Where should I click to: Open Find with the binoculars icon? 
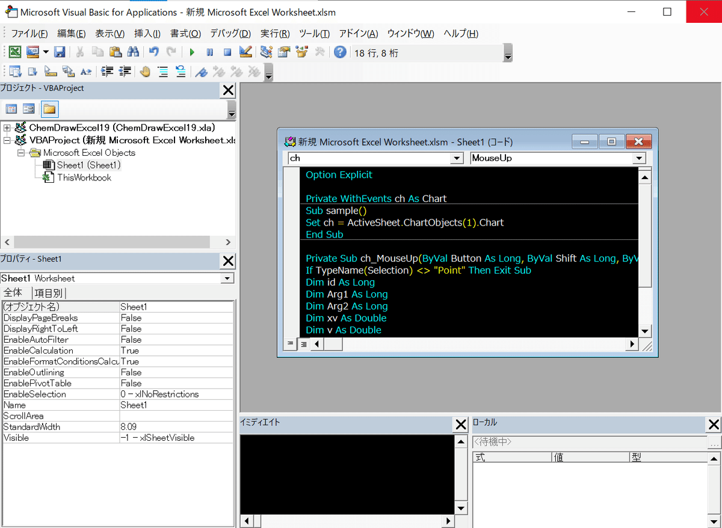click(133, 52)
